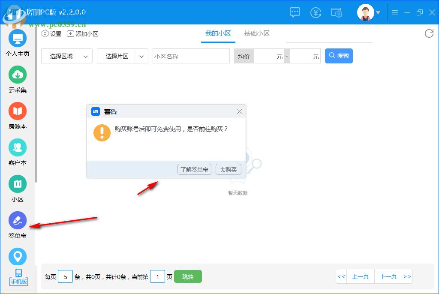This screenshot has height=294, width=439.
Task: Open the 设置 settings option
Action: 51,33
